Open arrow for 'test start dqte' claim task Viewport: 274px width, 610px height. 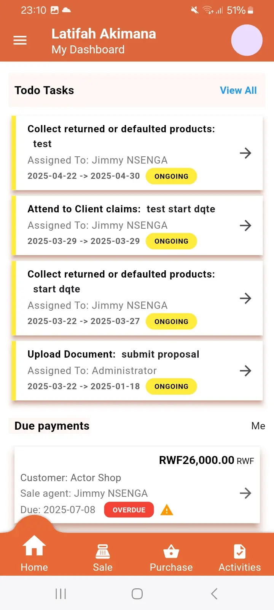(x=245, y=225)
